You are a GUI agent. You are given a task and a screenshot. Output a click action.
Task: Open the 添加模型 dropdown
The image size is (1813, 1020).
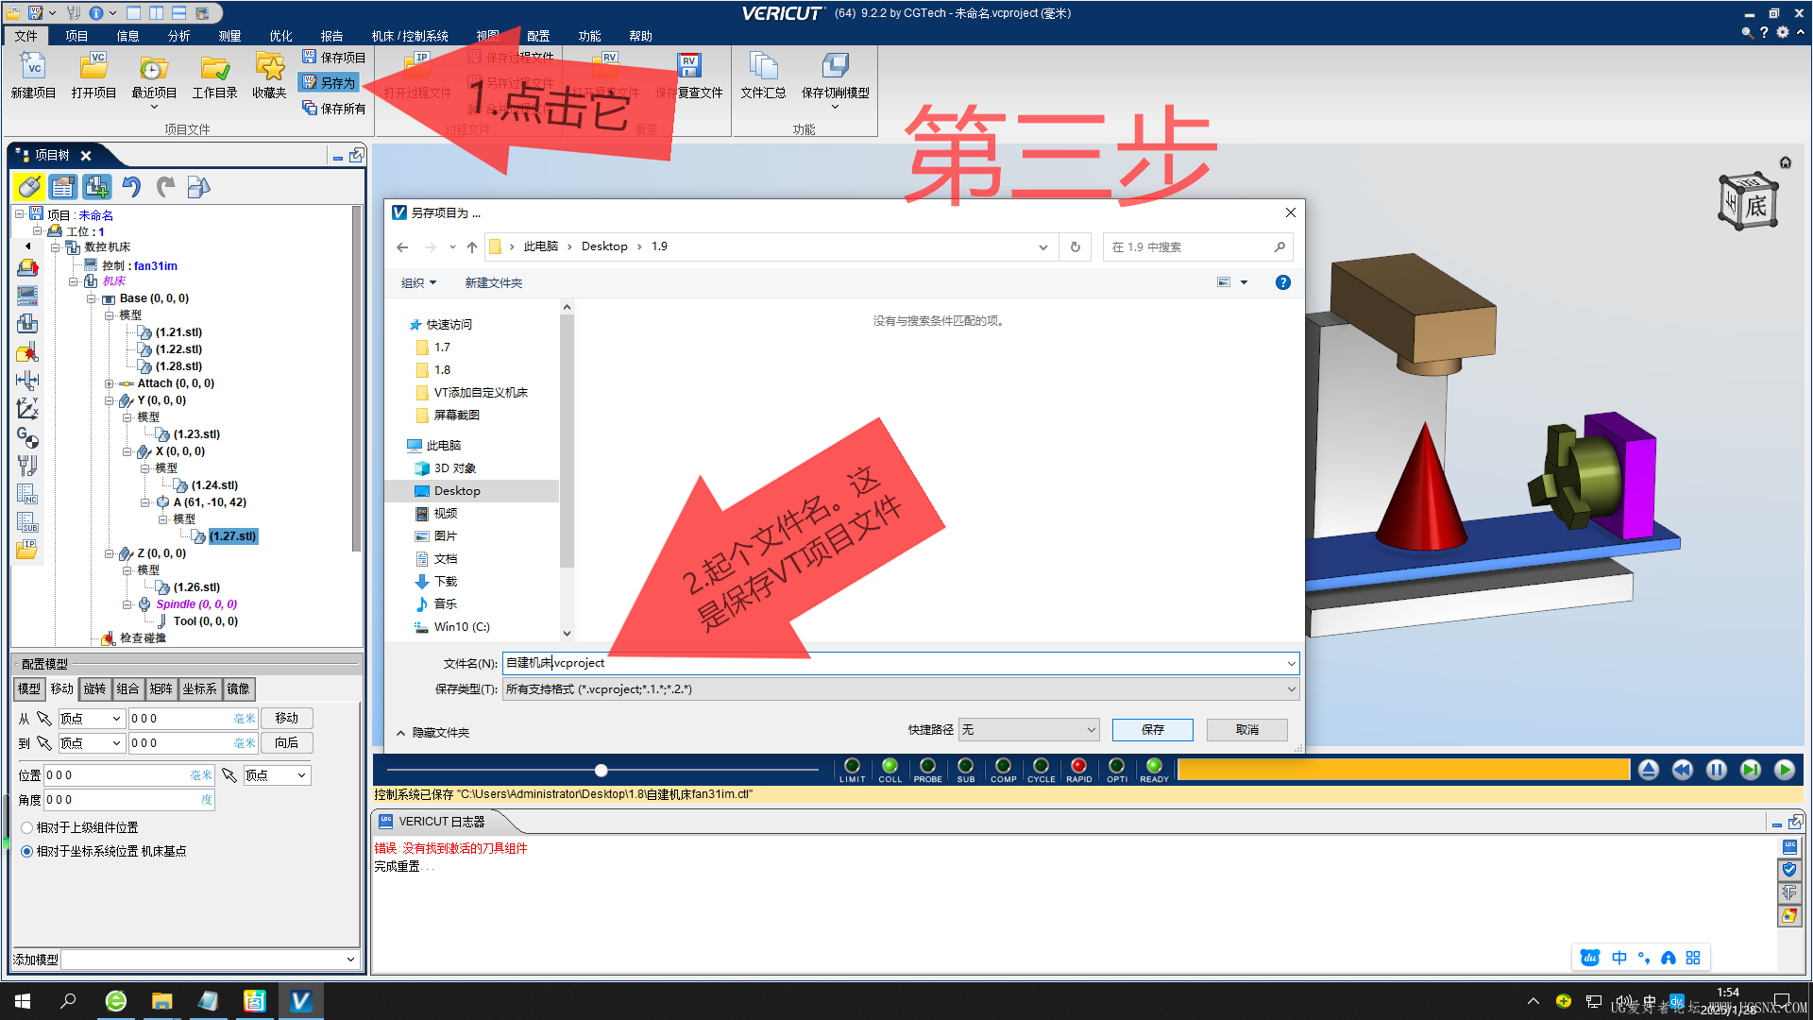click(350, 960)
